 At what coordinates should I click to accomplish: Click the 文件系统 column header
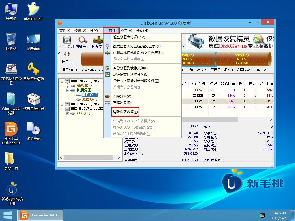(x=198, y=84)
